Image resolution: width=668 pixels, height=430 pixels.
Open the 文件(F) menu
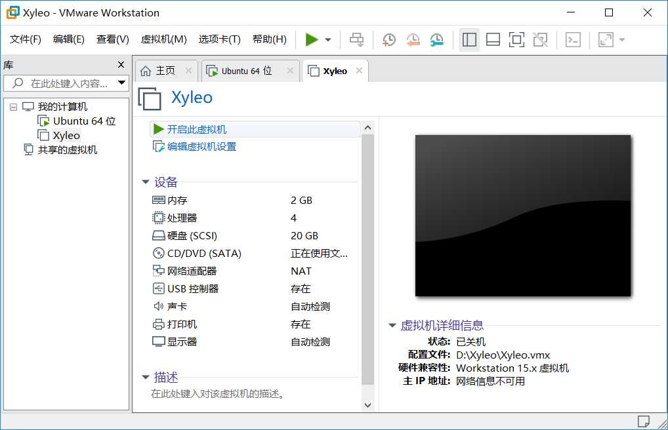(x=26, y=39)
